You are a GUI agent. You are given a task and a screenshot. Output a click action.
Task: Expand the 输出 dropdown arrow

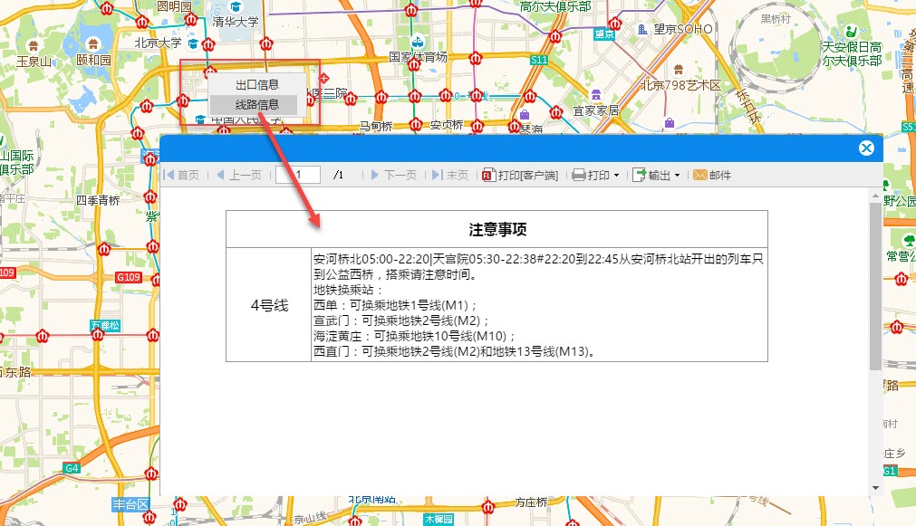coord(678,175)
